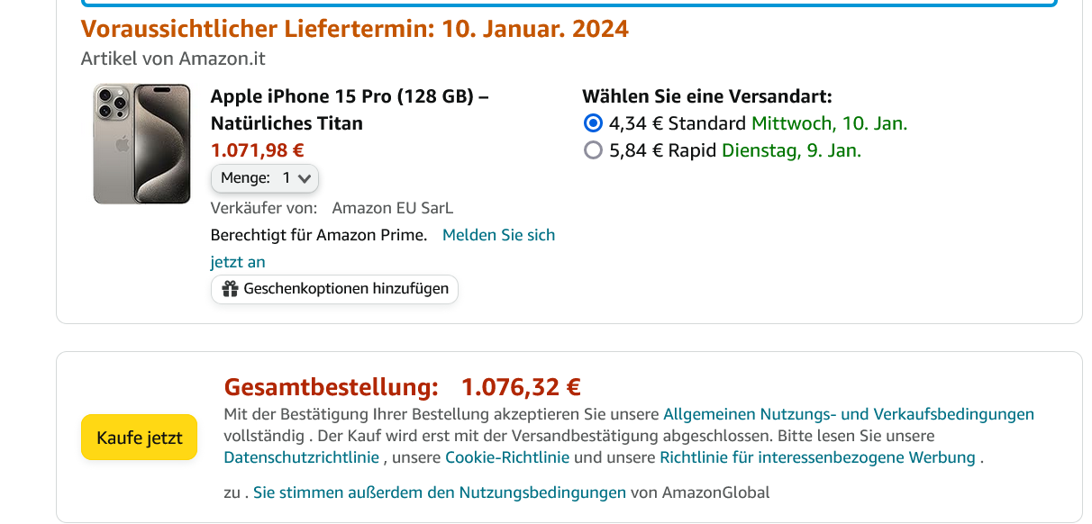Viewport: 1092px width, 524px height.
Task: Click the Dienstag, 9. Jan. delivery date
Action: [791, 150]
